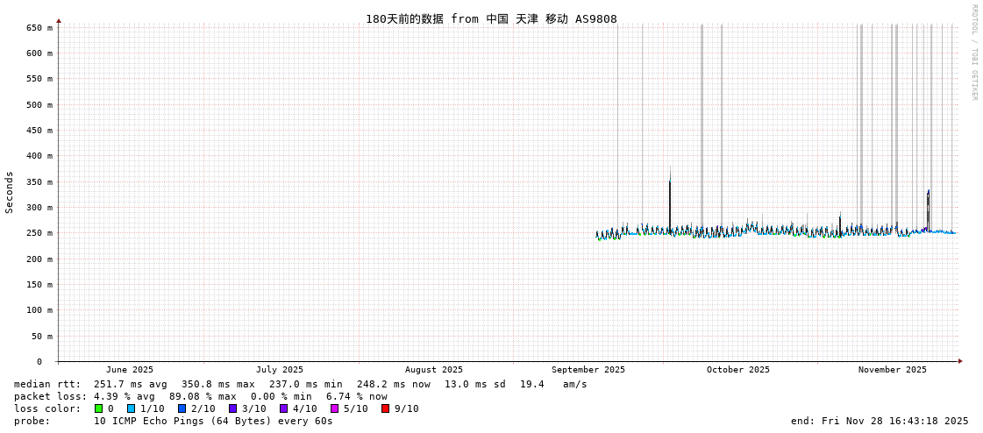
Task: Click the vertical Seconds axis title
Action: point(10,192)
